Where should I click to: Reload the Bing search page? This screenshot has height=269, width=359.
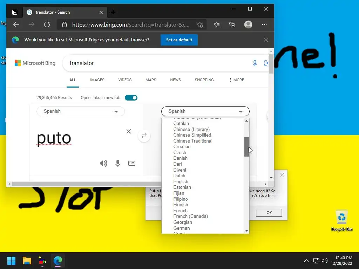coord(47,25)
